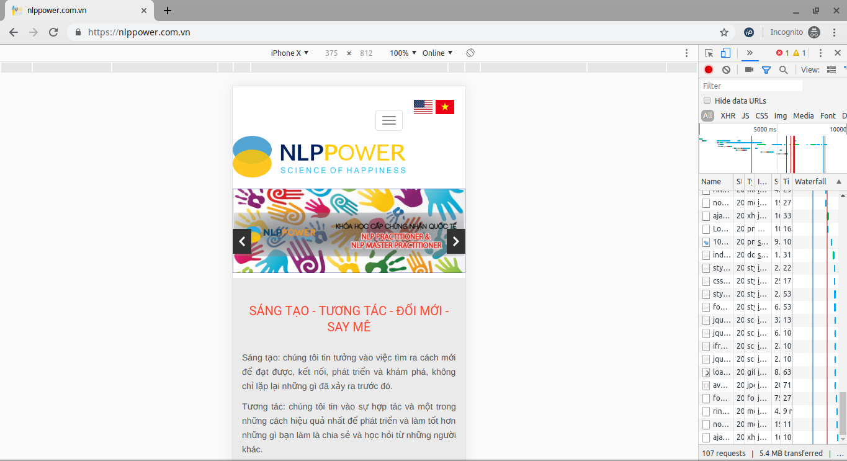Screen dimensions: 847x461
Task: Toggle the device toolbar icon
Action: click(x=725, y=53)
